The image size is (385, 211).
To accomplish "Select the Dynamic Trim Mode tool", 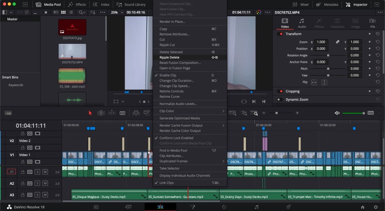I will (112, 113).
